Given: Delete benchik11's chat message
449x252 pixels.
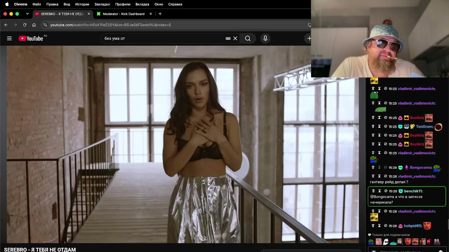Looking at the screenshot, I should pyautogui.click(x=373, y=191).
